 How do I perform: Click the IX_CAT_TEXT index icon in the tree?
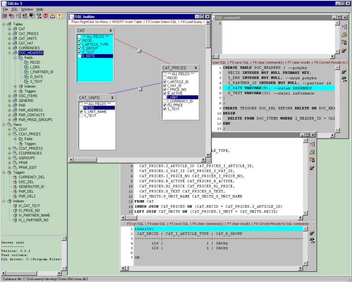tap(15, 206)
